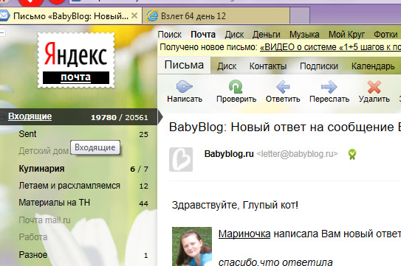Open the Почта mail.ru folder
This screenshot has width=401, height=266.
pyautogui.click(x=44, y=220)
